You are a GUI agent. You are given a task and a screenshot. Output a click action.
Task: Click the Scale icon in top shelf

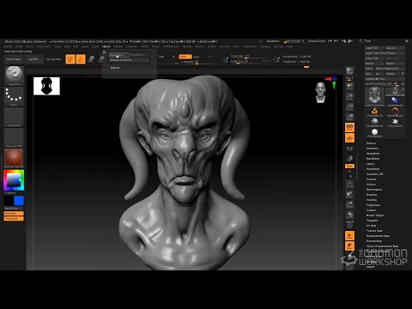click(100, 59)
